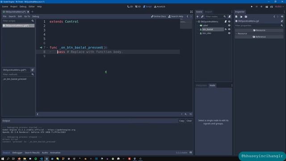Open the Scene menu
The width and height of the screenshot is (286, 161).
click(x=5, y=7)
